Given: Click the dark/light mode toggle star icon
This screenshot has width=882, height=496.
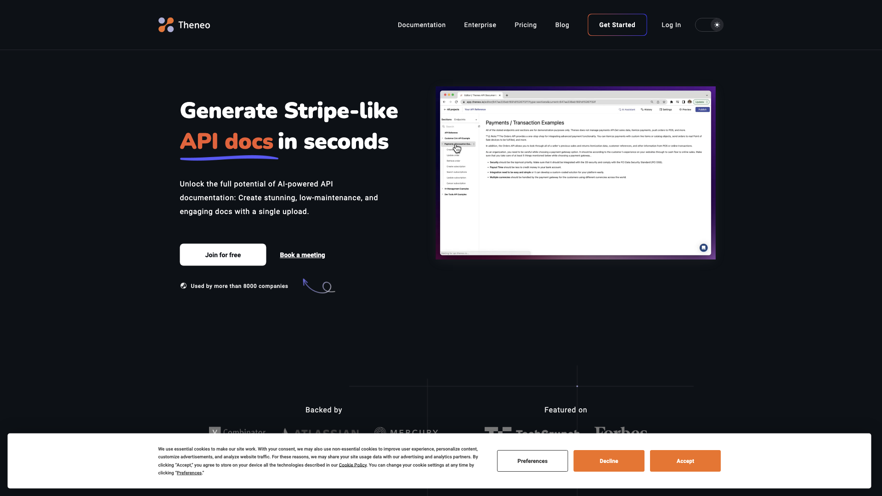Looking at the screenshot, I should pyautogui.click(x=717, y=25).
